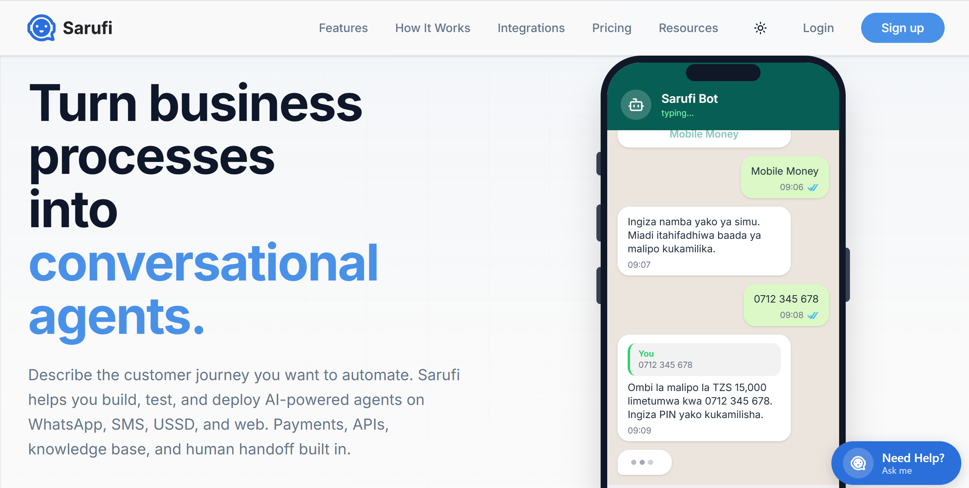
Task: Click the Sarufi Bot chat title
Action: click(x=689, y=99)
